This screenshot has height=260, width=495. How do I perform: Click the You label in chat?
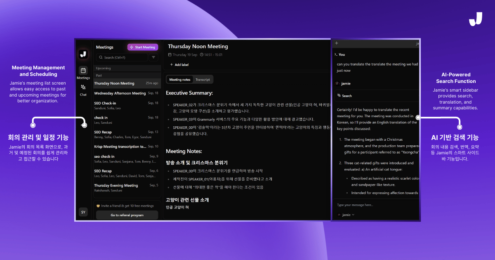(342, 54)
